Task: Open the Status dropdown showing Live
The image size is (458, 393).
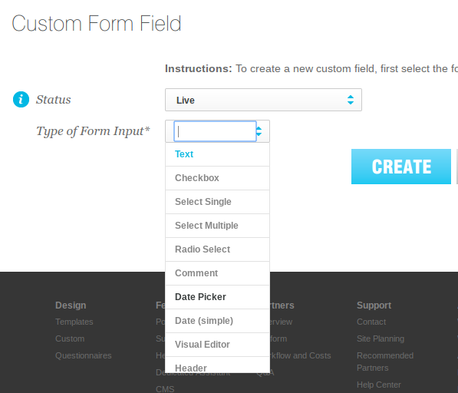Action: [x=263, y=100]
